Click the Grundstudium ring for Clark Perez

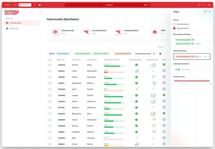tap(137, 144)
